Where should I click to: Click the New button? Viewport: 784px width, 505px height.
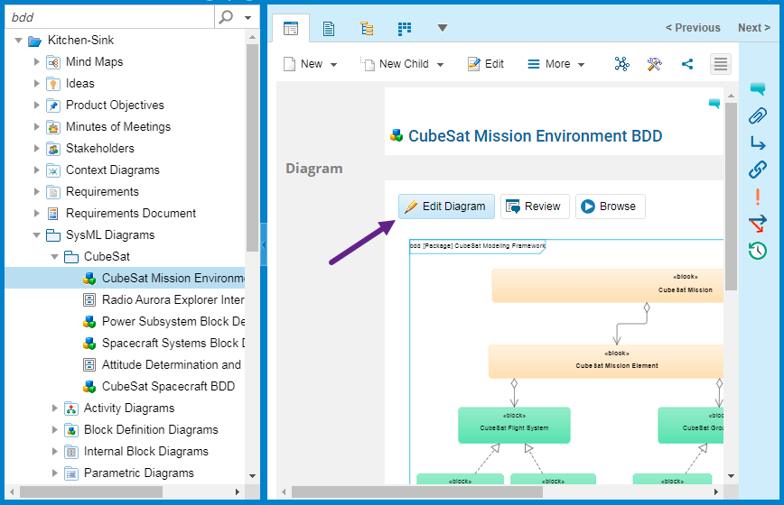point(303,64)
